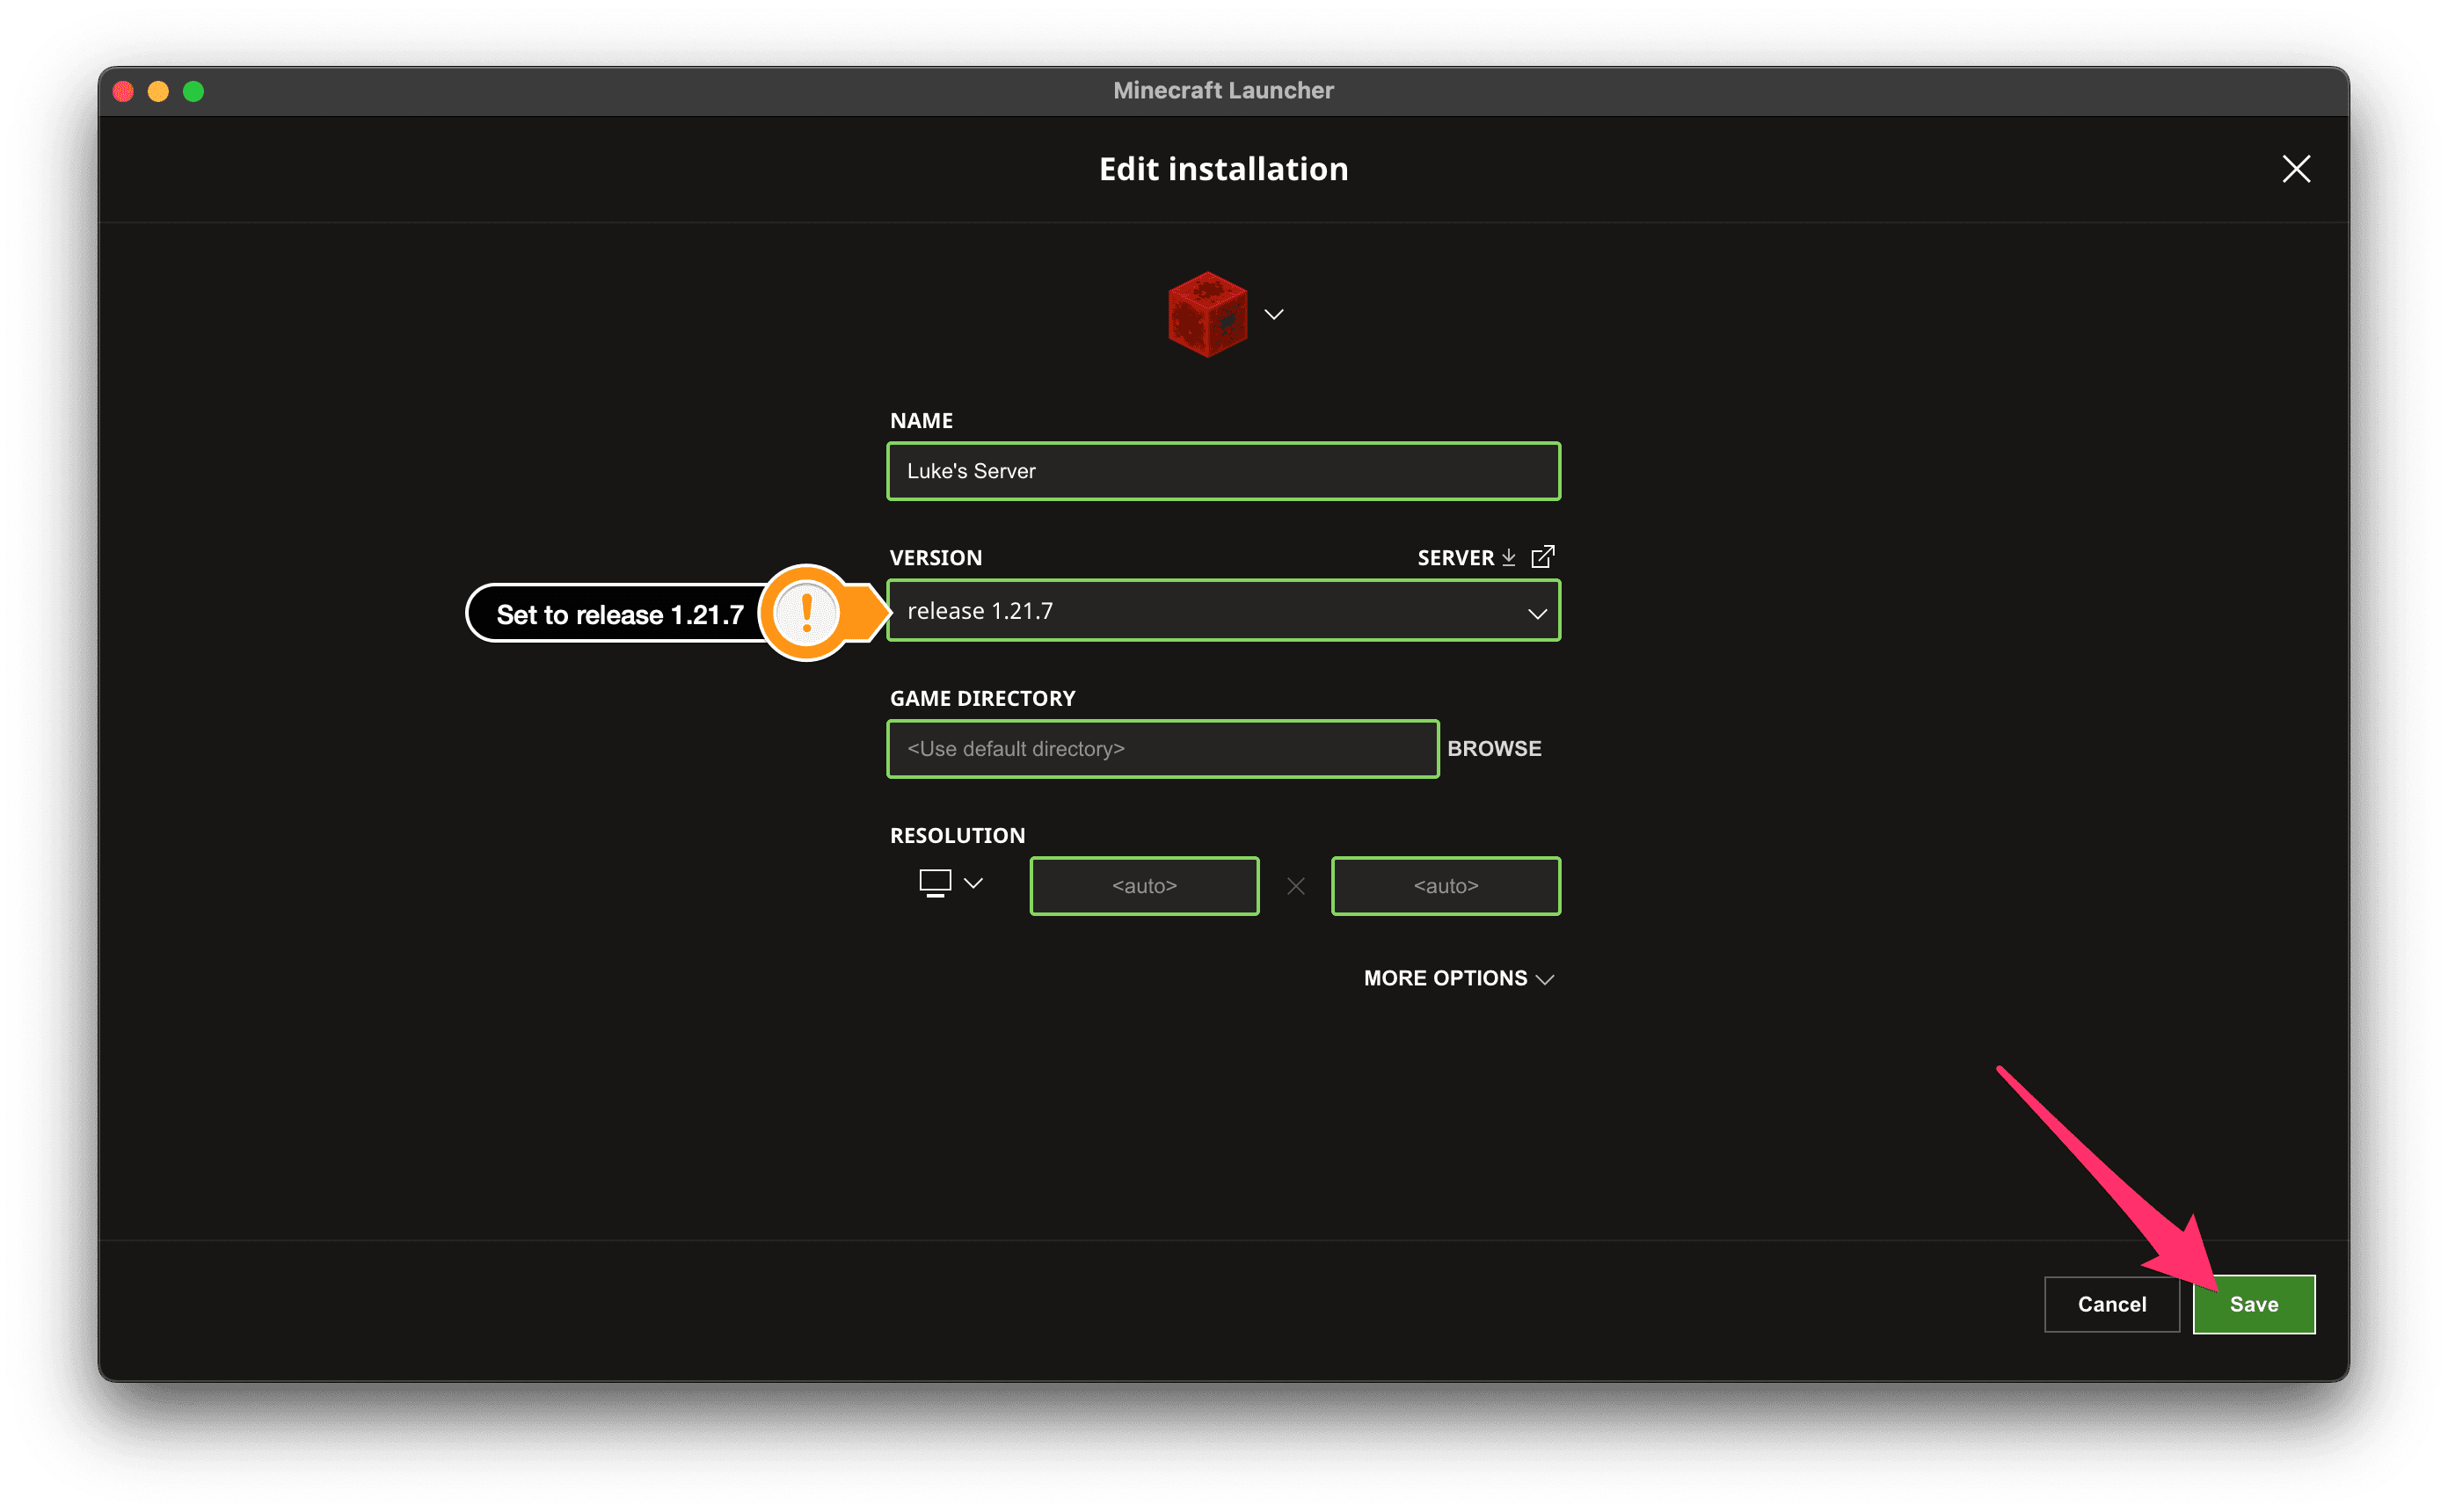
Task: Click the resolution height auto field
Action: 1445,885
